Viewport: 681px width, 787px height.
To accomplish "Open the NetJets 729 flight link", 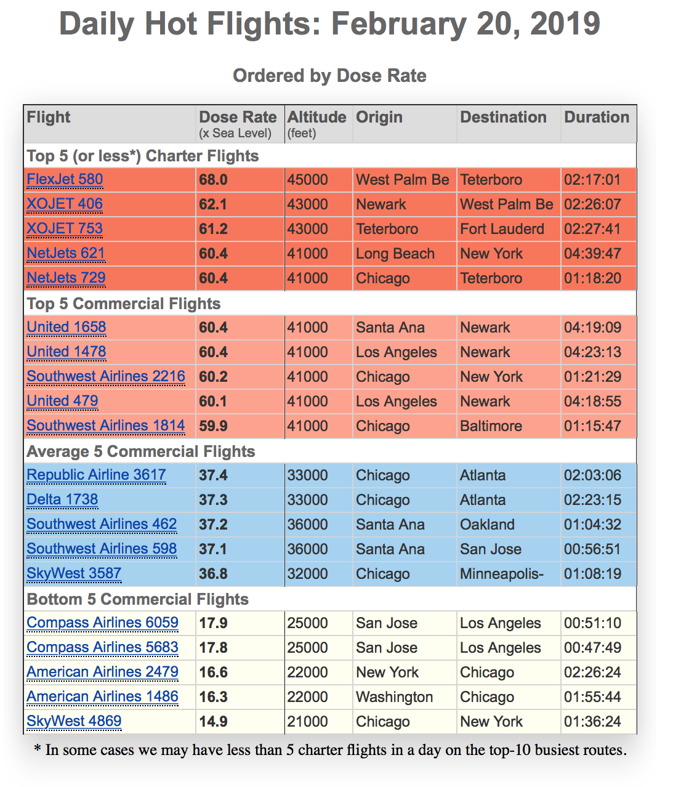I will point(66,278).
